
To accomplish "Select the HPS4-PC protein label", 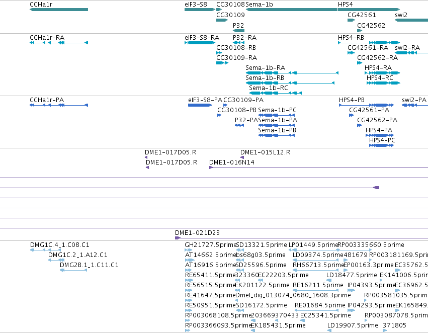I will click(x=382, y=140).
